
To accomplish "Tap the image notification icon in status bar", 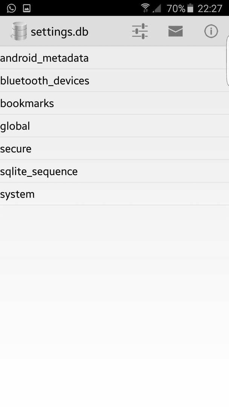I will [27, 8].
